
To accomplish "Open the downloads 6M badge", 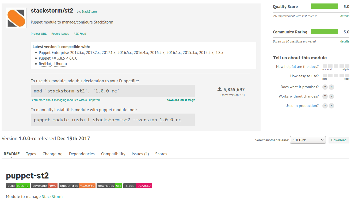I will (x=109, y=186).
